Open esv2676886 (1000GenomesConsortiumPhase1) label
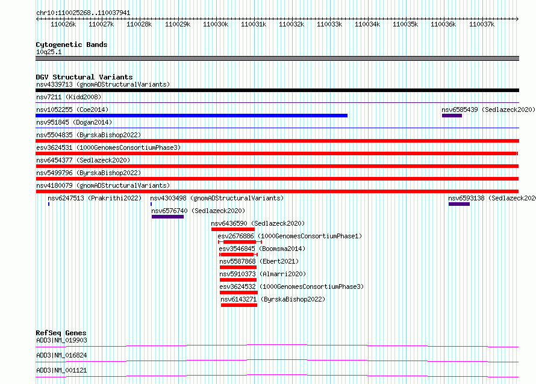Image resolution: width=536 pixels, height=384 pixels. pos(290,236)
